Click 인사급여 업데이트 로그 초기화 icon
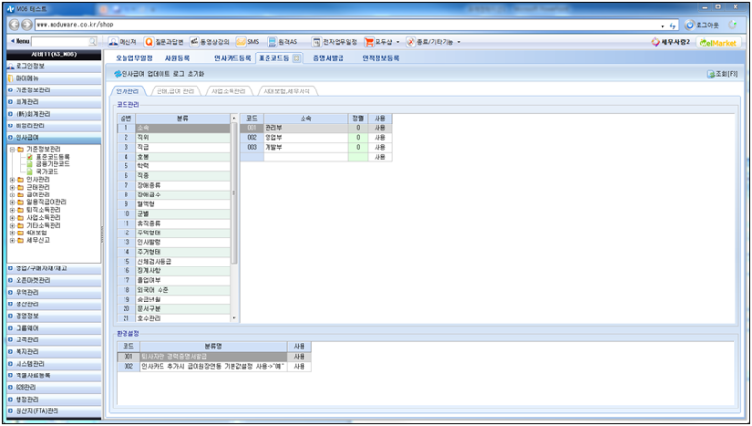 pos(118,74)
